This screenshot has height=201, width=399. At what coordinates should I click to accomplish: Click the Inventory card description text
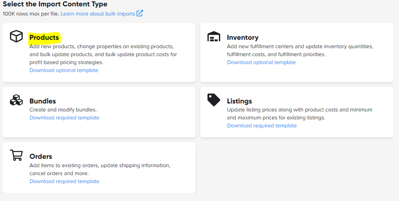(x=299, y=51)
